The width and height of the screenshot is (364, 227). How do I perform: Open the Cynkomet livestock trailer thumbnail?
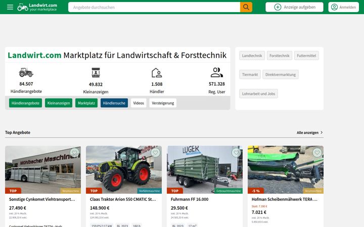(x=43, y=169)
